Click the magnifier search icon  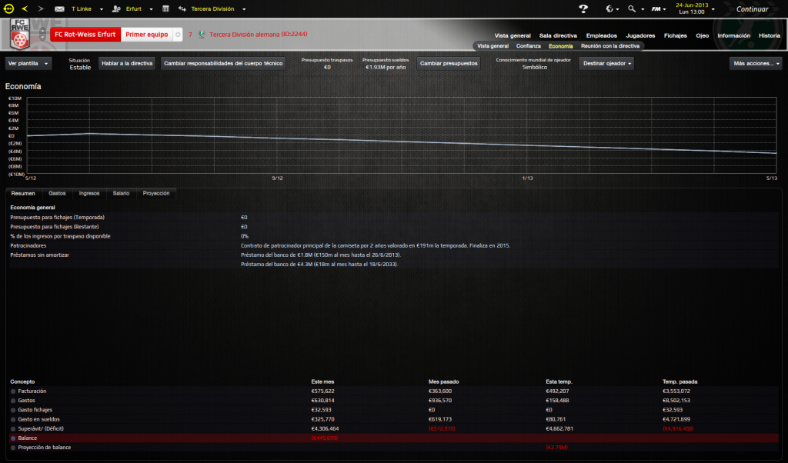pyautogui.click(x=632, y=9)
